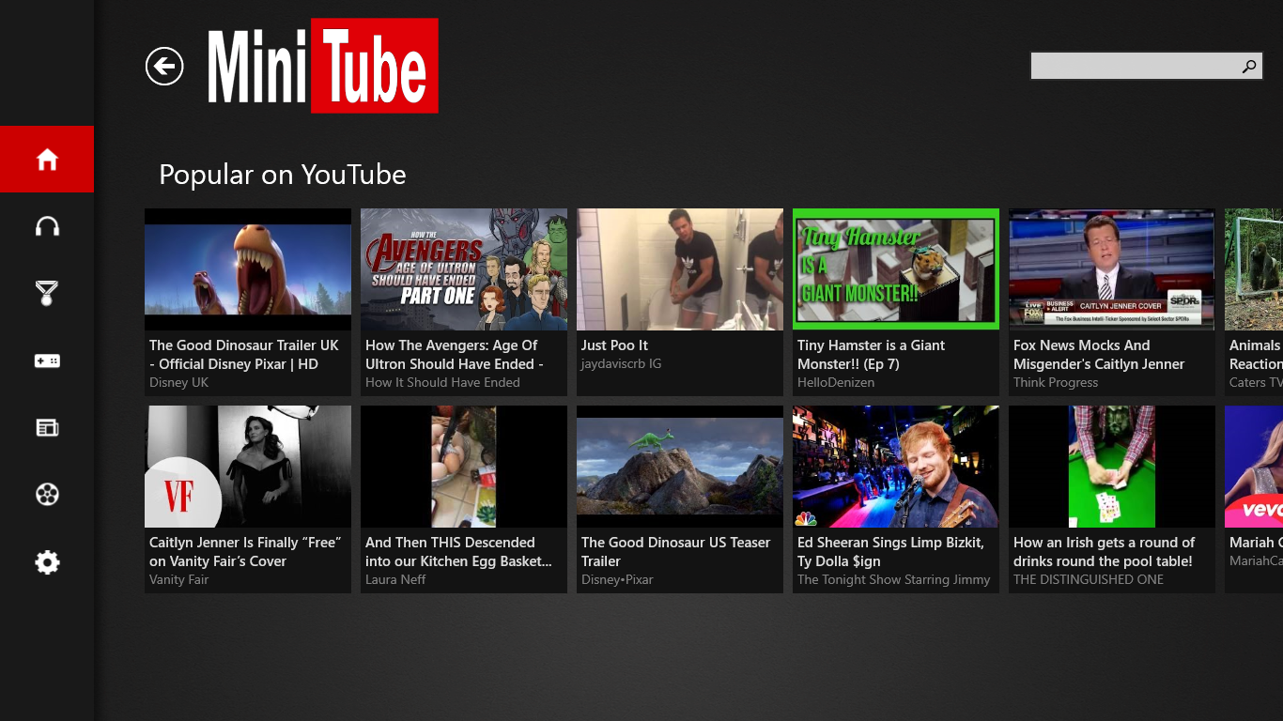Click title 'Ed Sheeran Sings Limp Bizkit'
This screenshot has height=721, width=1283.
click(890, 552)
